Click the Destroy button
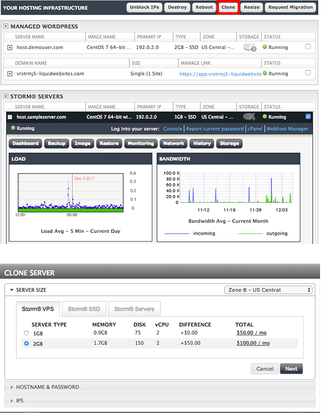 pos(177,7)
